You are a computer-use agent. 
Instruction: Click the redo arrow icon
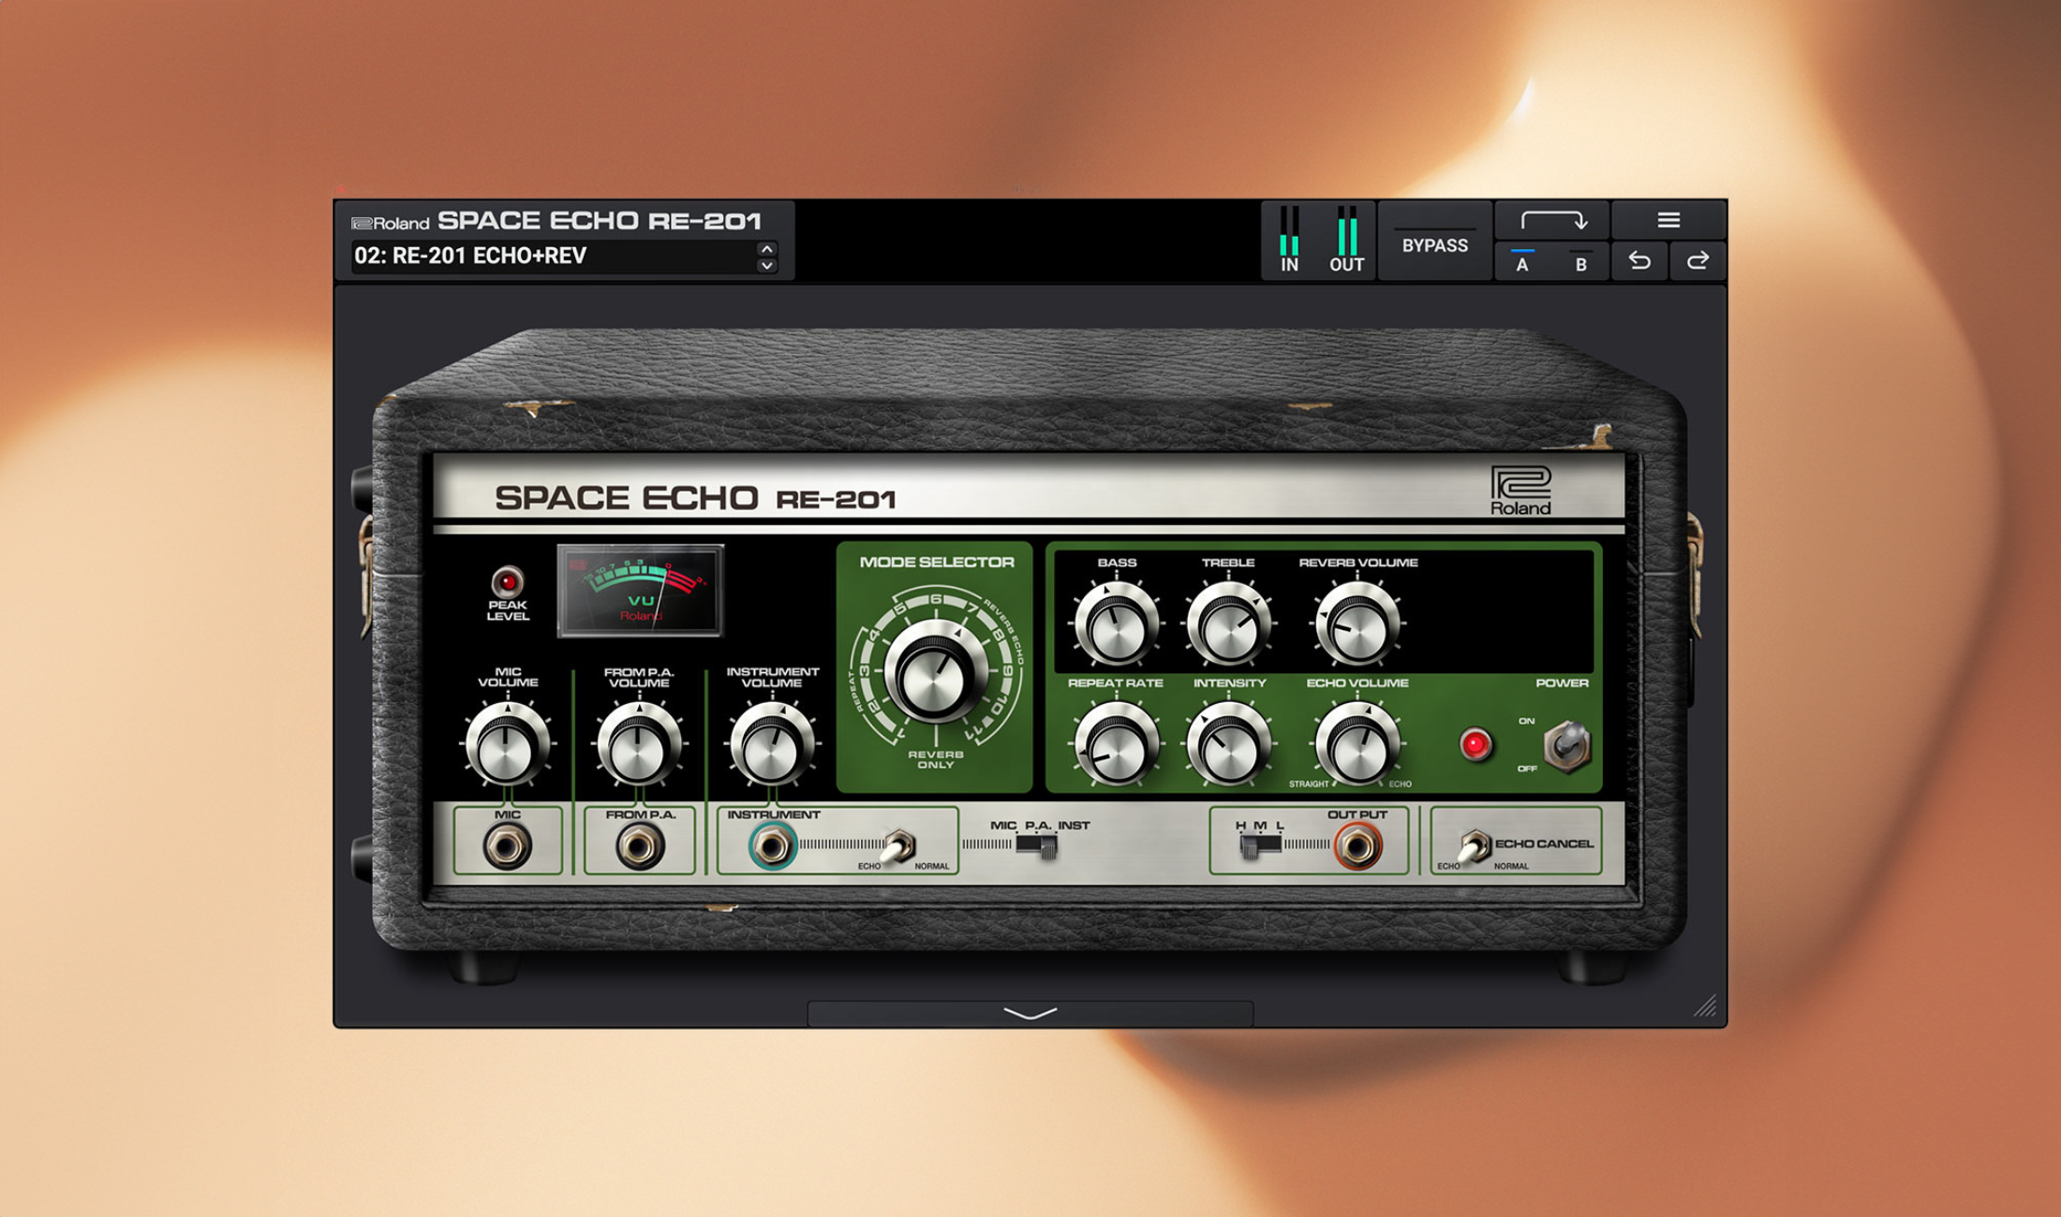(1698, 263)
